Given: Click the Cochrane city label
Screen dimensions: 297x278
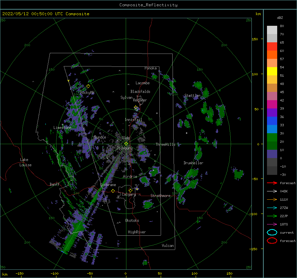Looking at the screenshot, I should tap(108, 185).
